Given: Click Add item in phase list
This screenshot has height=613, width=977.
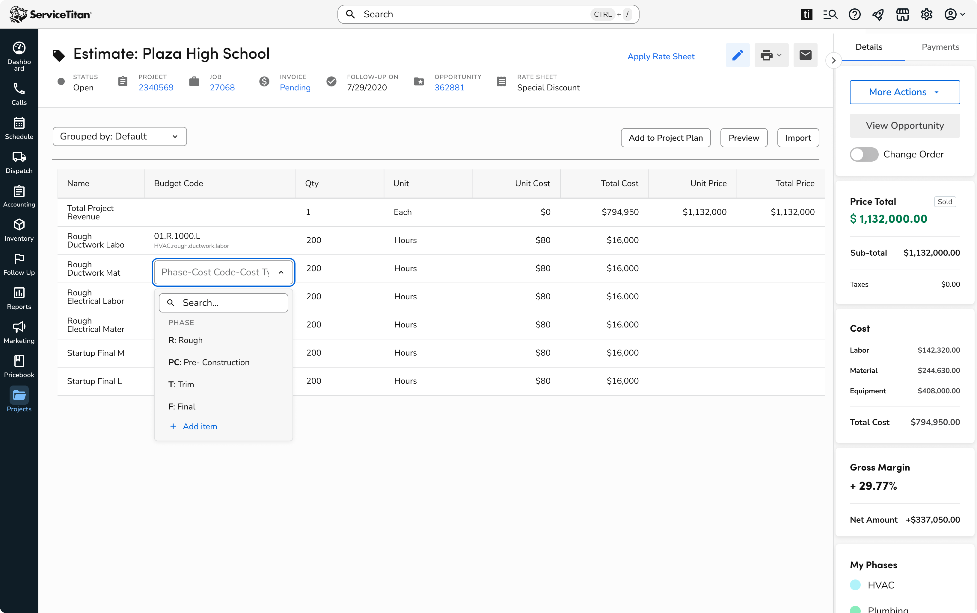Looking at the screenshot, I should tap(194, 426).
